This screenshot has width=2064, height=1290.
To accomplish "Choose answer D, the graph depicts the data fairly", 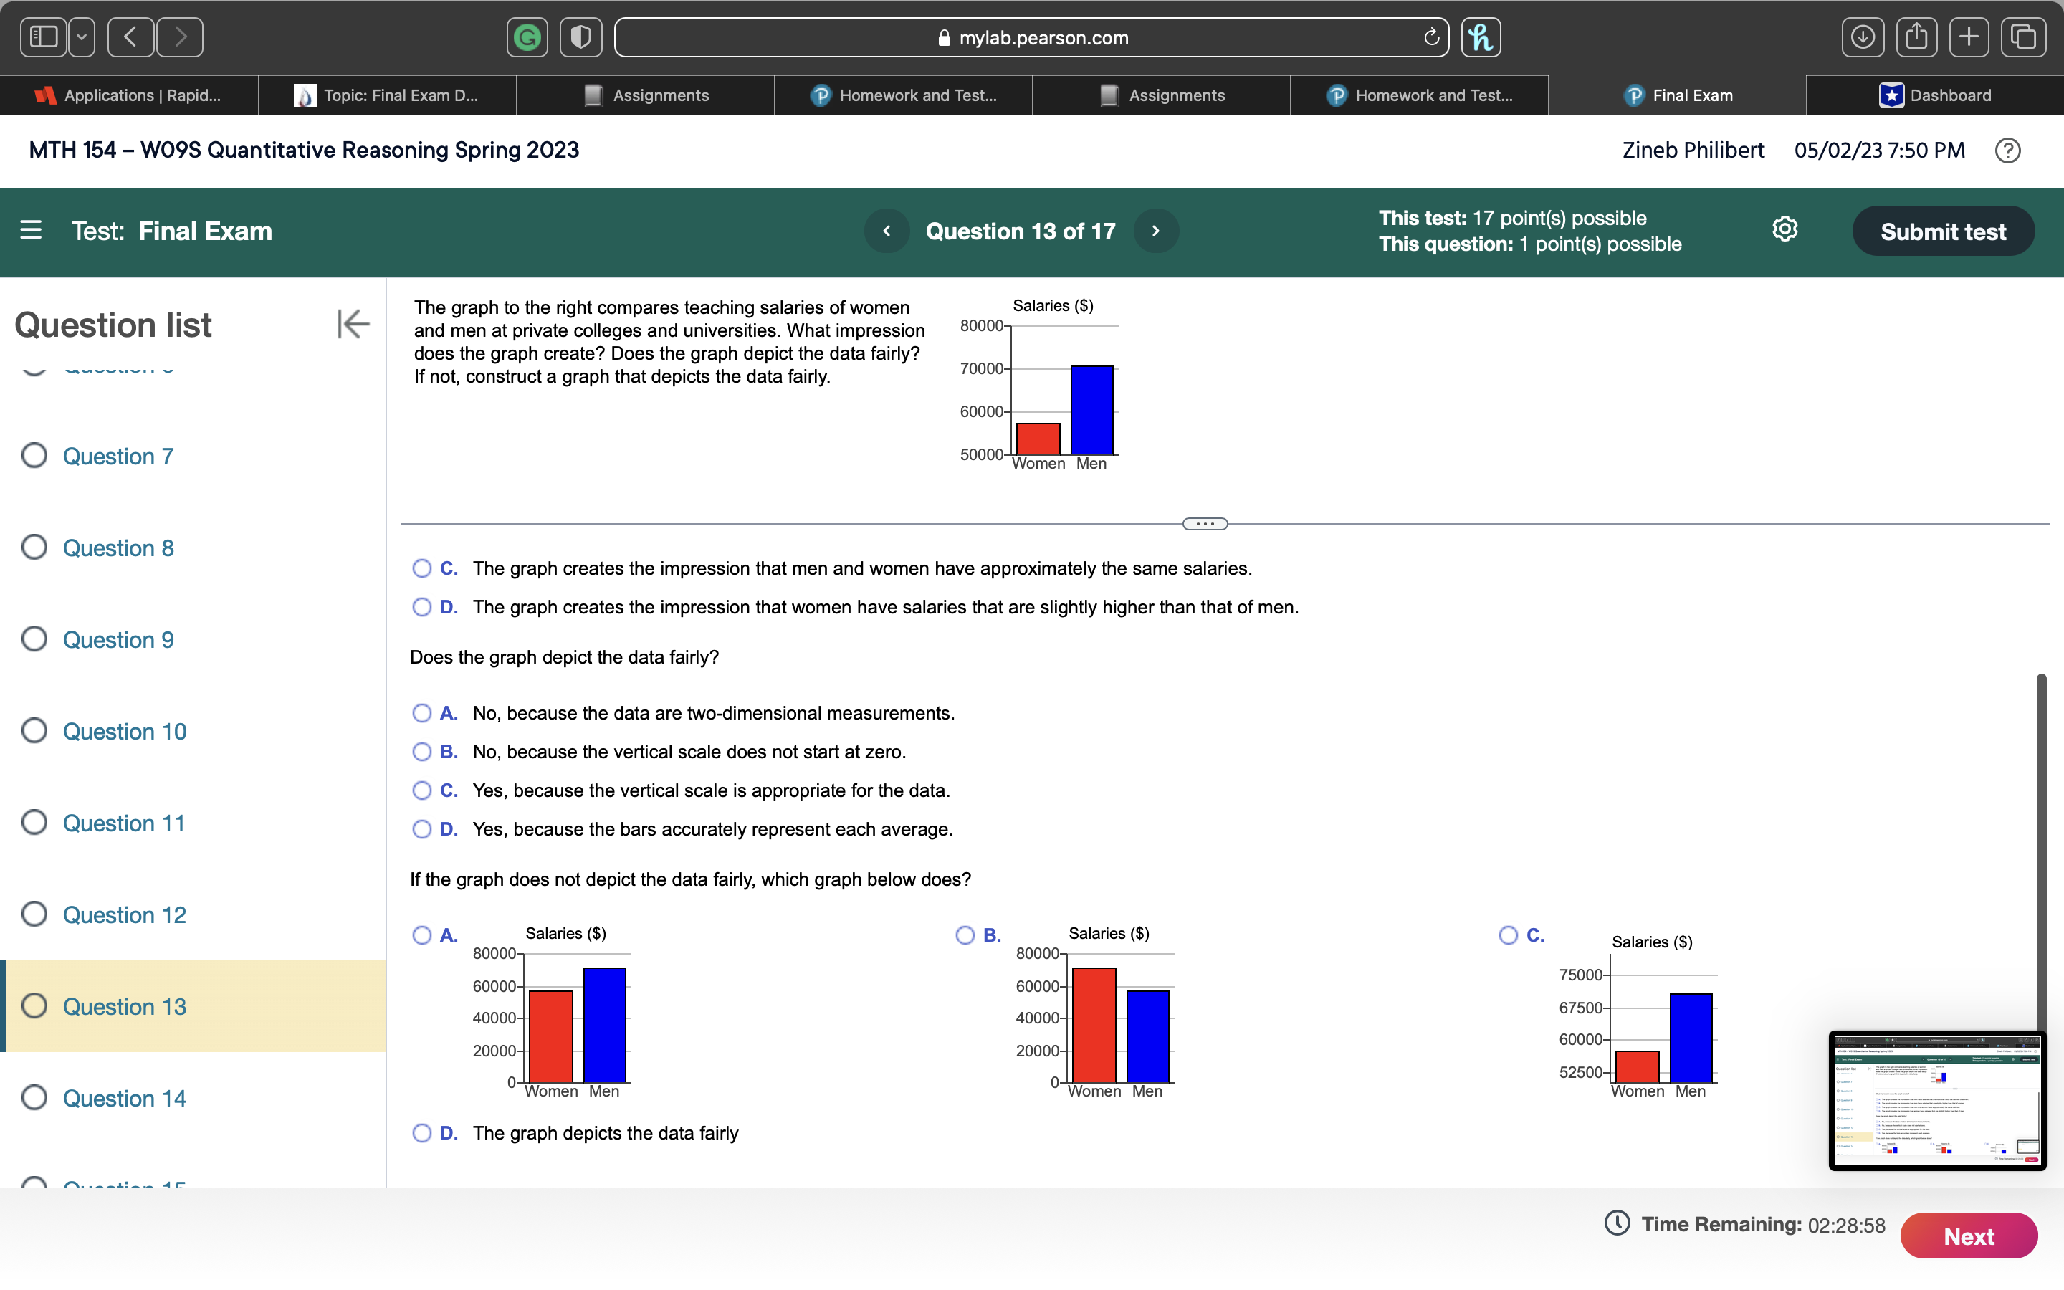I will coord(421,1133).
